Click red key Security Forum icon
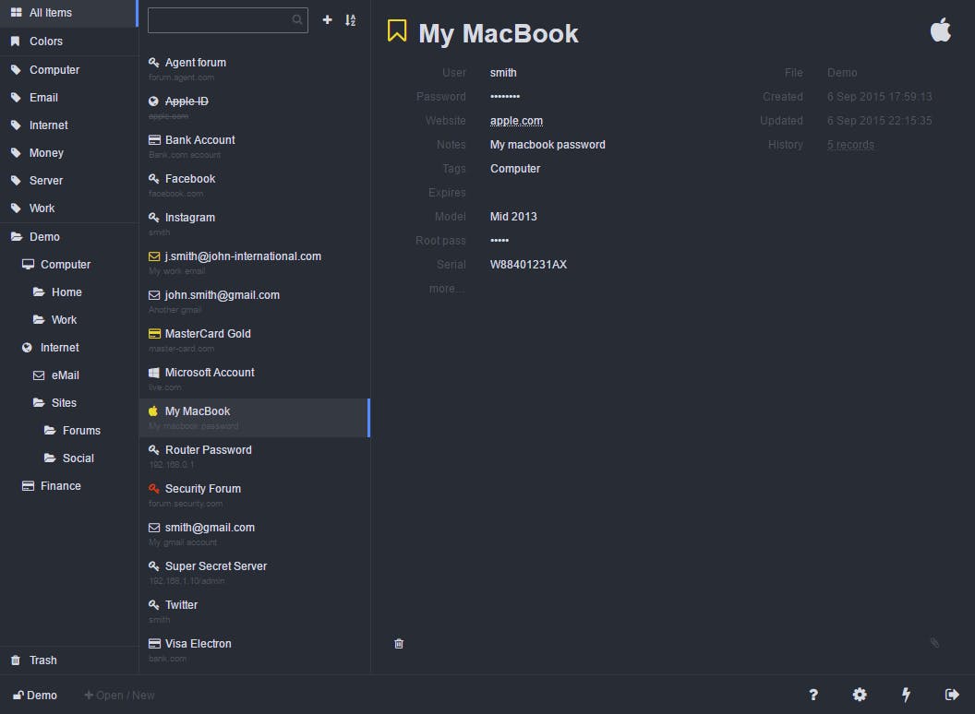The image size is (975, 714). pyautogui.click(x=153, y=488)
